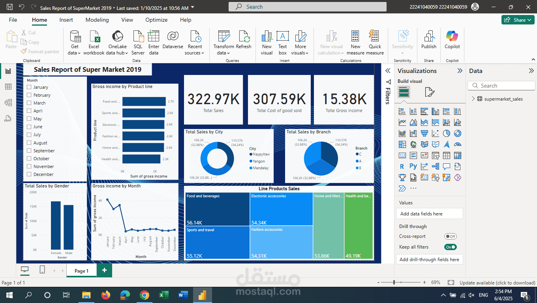Import an Excel workbook
The width and height of the screenshot is (537, 303).
pyautogui.click(x=94, y=43)
